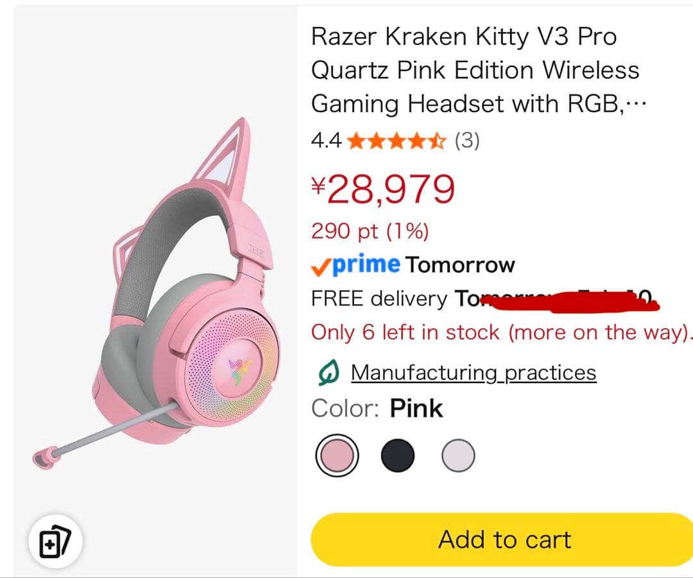Viewport: 693px width, 578px height.
Task: Click the first orange rating star
Action: pos(357,140)
